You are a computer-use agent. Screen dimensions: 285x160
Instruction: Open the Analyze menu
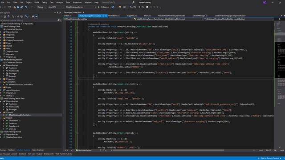coord(59,2)
